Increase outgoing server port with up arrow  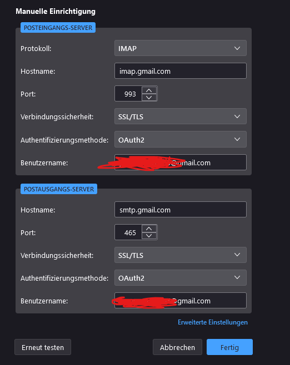pos(149,229)
